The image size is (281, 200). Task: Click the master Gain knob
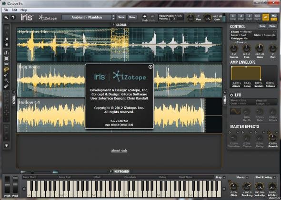pos(208,18)
